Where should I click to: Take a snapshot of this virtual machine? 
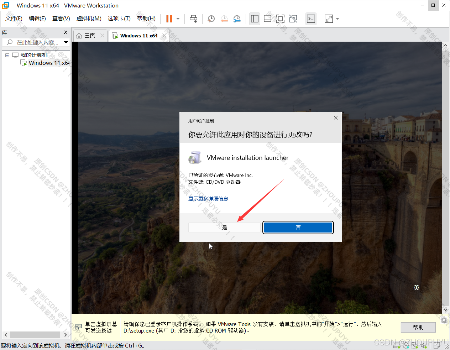(211, 19)
